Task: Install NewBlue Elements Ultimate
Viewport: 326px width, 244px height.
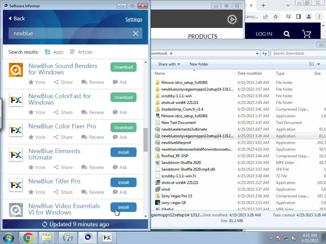Action: 124,152
